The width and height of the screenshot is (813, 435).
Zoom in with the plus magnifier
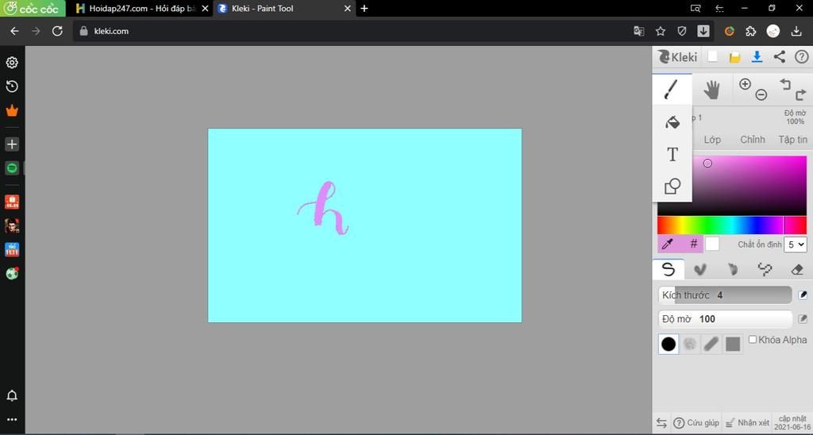click(745, 84)
